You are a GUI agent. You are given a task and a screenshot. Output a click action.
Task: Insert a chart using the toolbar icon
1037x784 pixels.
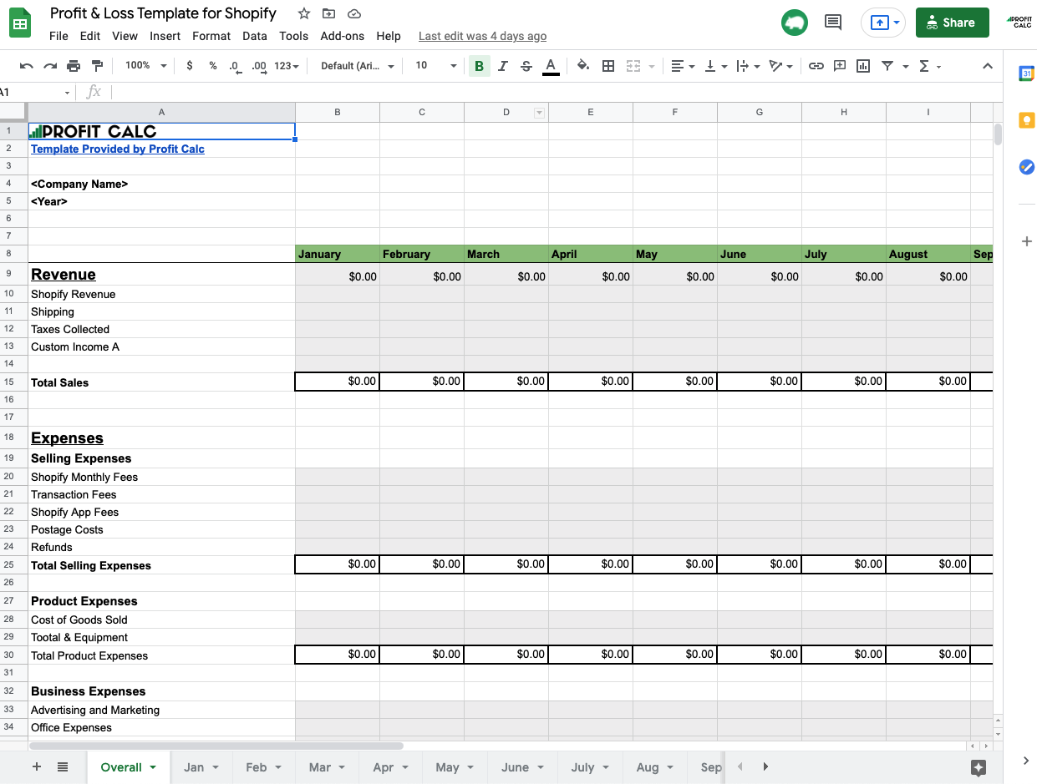[x=863, y=66]
